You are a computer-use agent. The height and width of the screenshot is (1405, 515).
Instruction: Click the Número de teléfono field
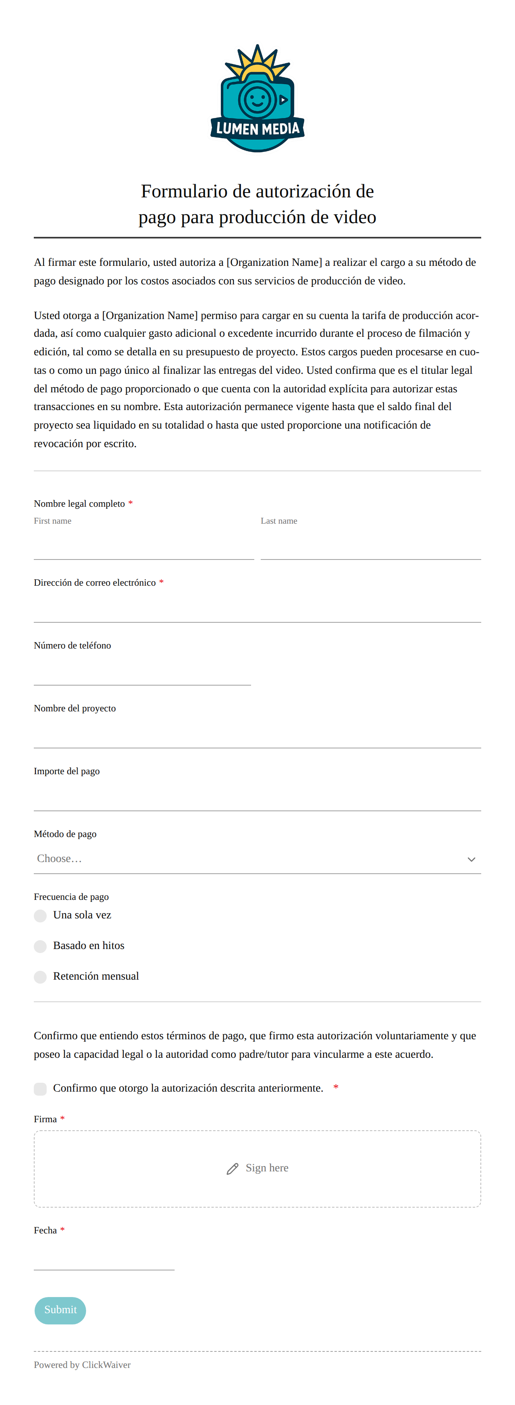click(x=142, y=671)
